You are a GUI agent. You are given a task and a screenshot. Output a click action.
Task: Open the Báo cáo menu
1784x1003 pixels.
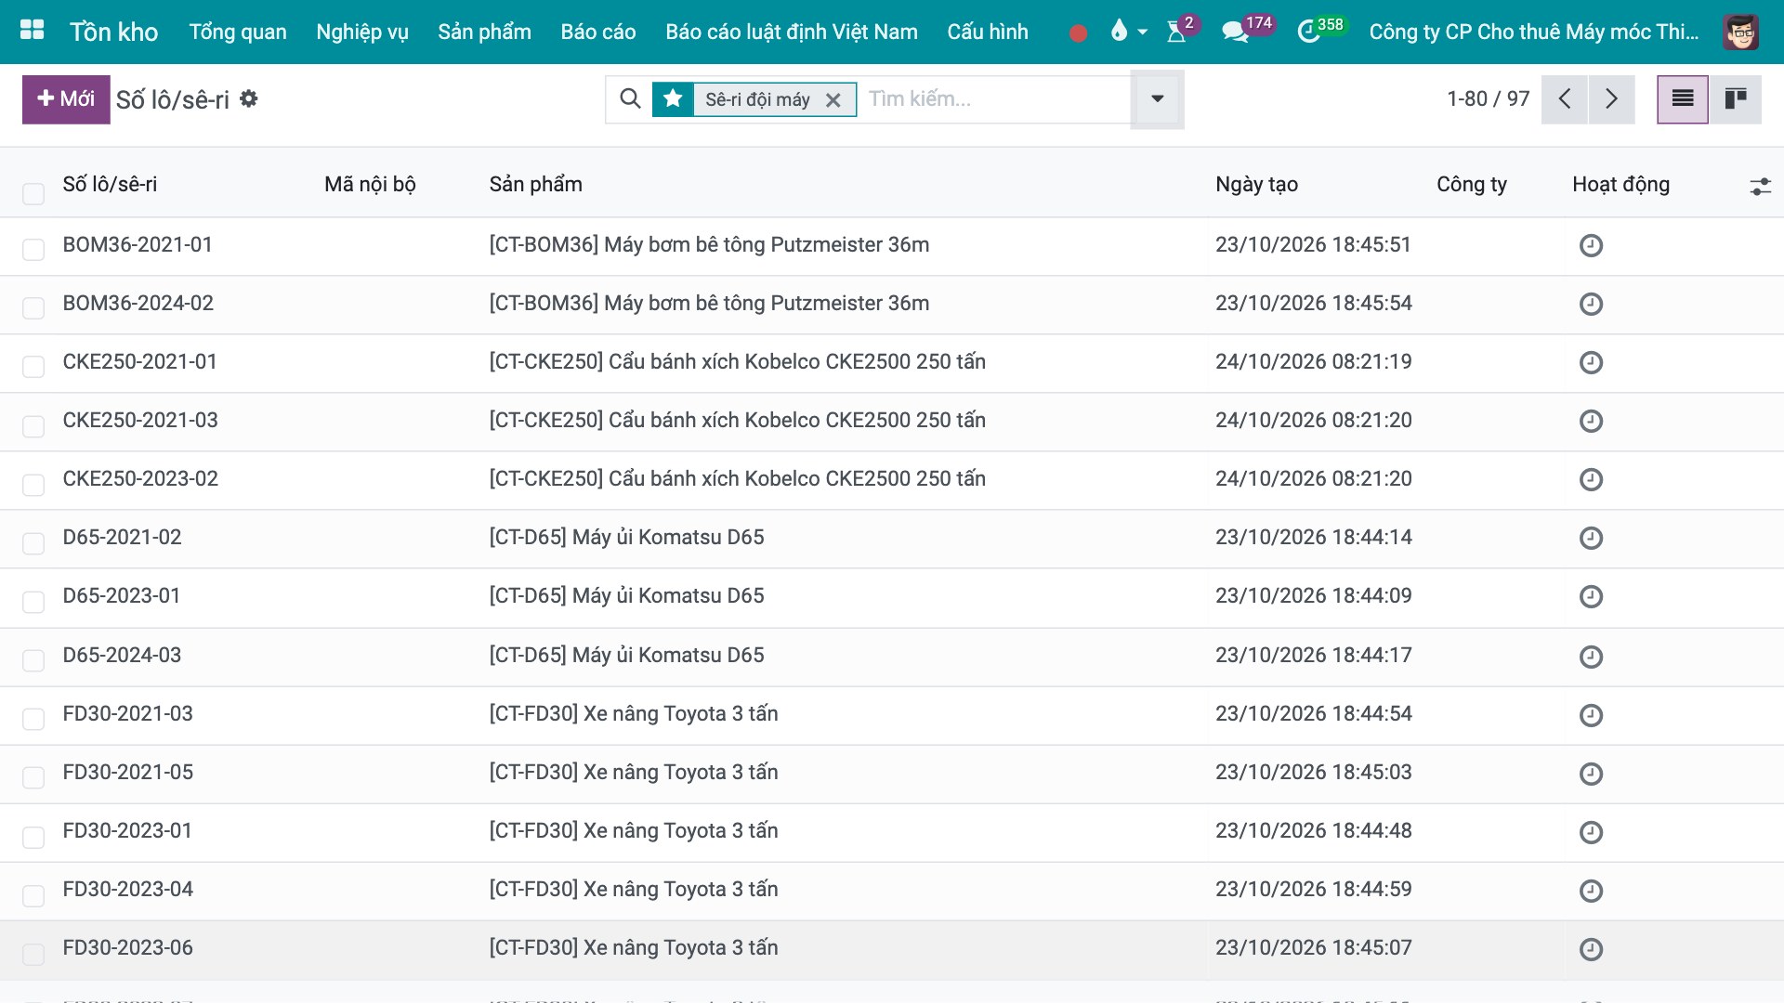coord(598,32)
